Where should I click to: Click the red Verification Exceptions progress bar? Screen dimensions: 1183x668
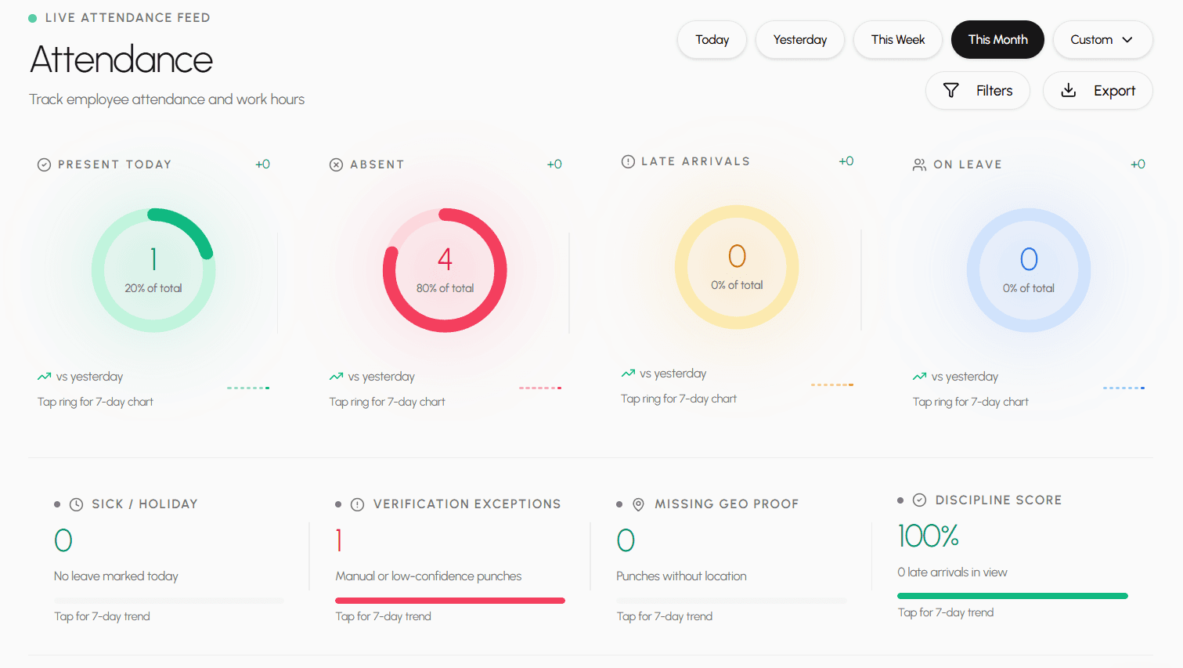pos(450,601)
